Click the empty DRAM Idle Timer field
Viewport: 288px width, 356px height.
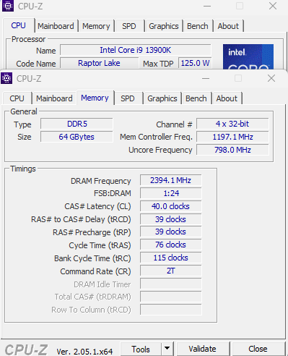point(171,284)
